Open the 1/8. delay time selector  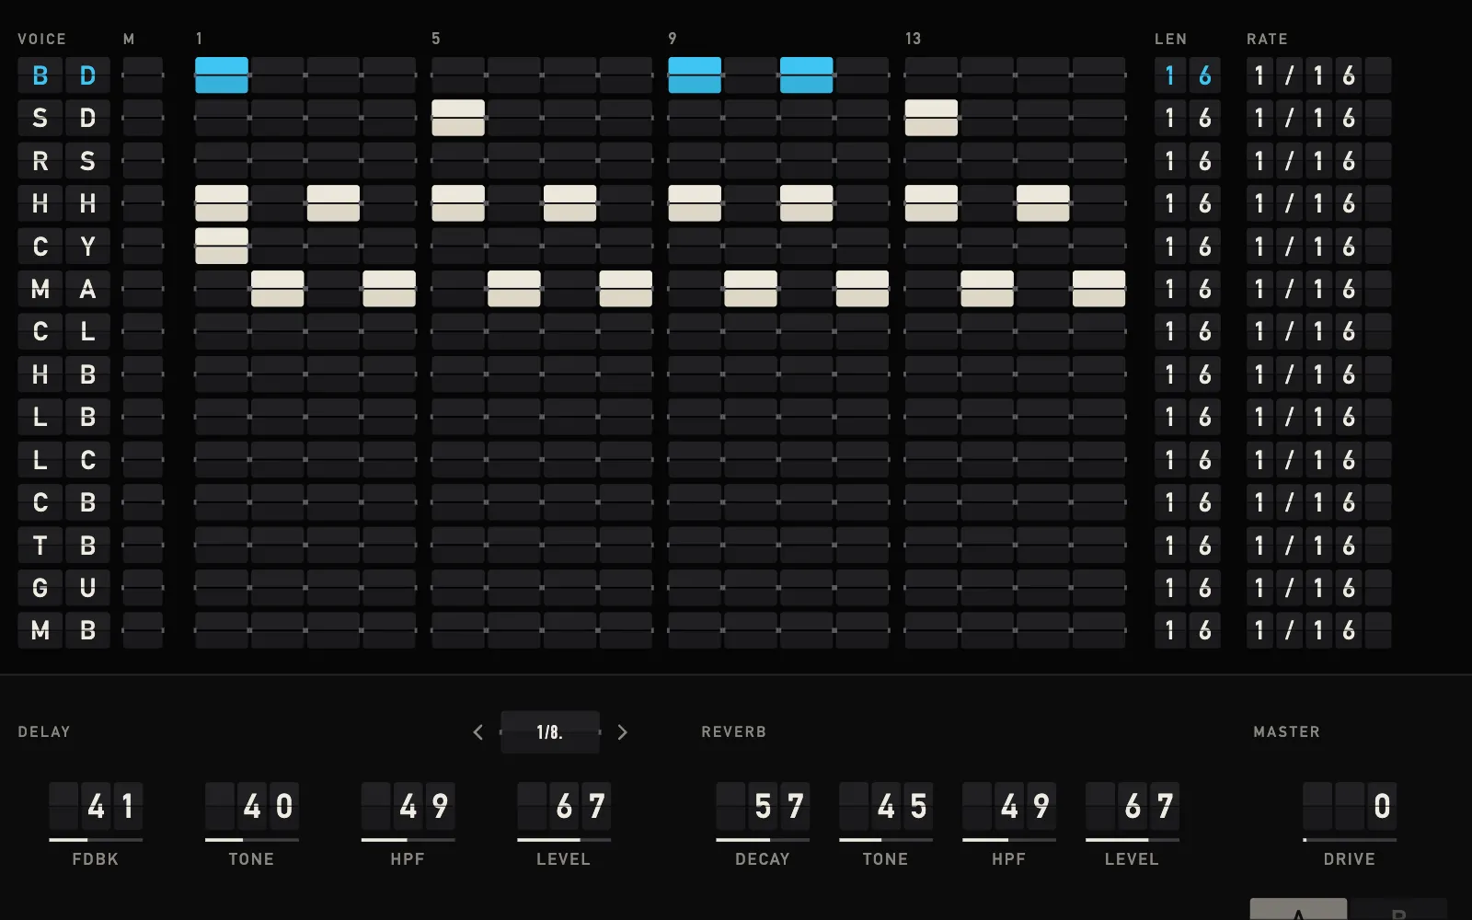[x=550, y=732]
